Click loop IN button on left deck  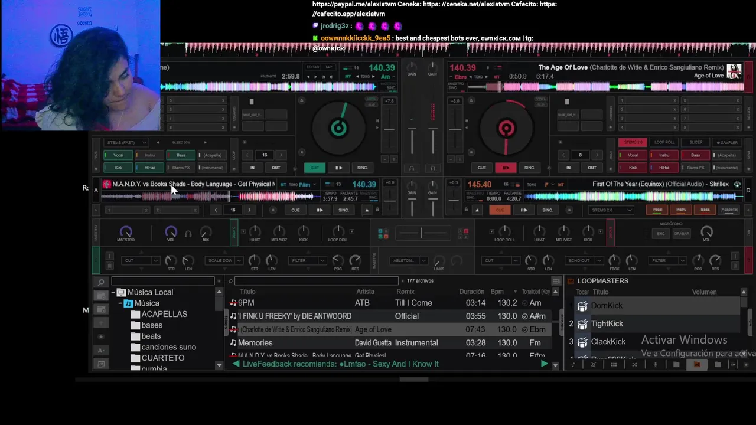(252, 168)
